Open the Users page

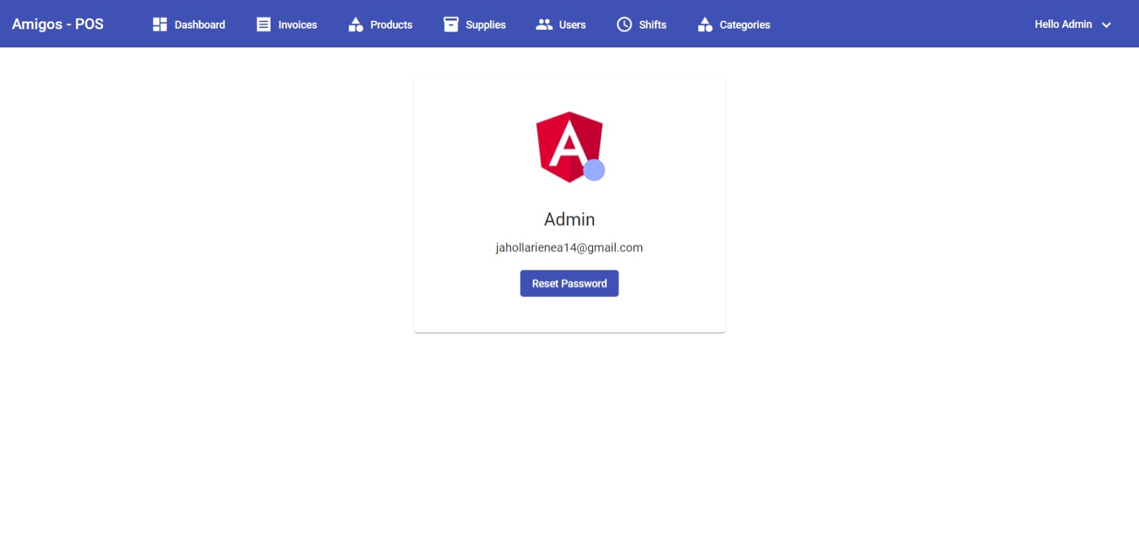point(561,25)
